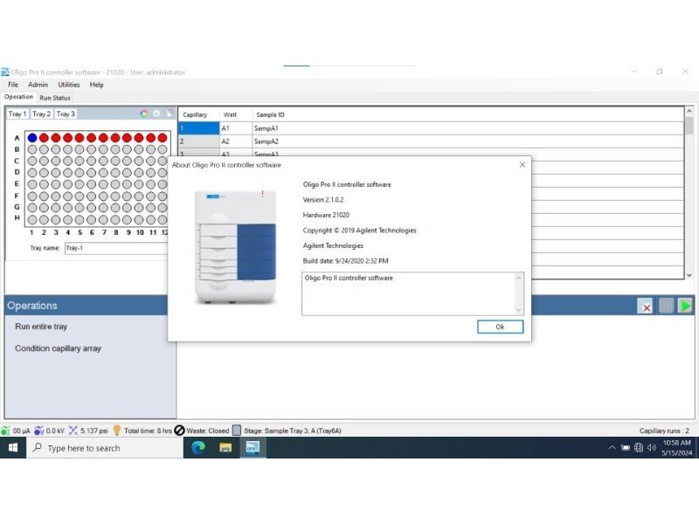699x524 pixels.
Task: Click the red X delete operation icon
Action: pyautogui.click(x=645, y=306)
